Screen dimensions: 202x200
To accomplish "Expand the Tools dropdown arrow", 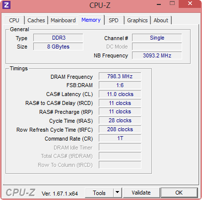I will 118,193.
